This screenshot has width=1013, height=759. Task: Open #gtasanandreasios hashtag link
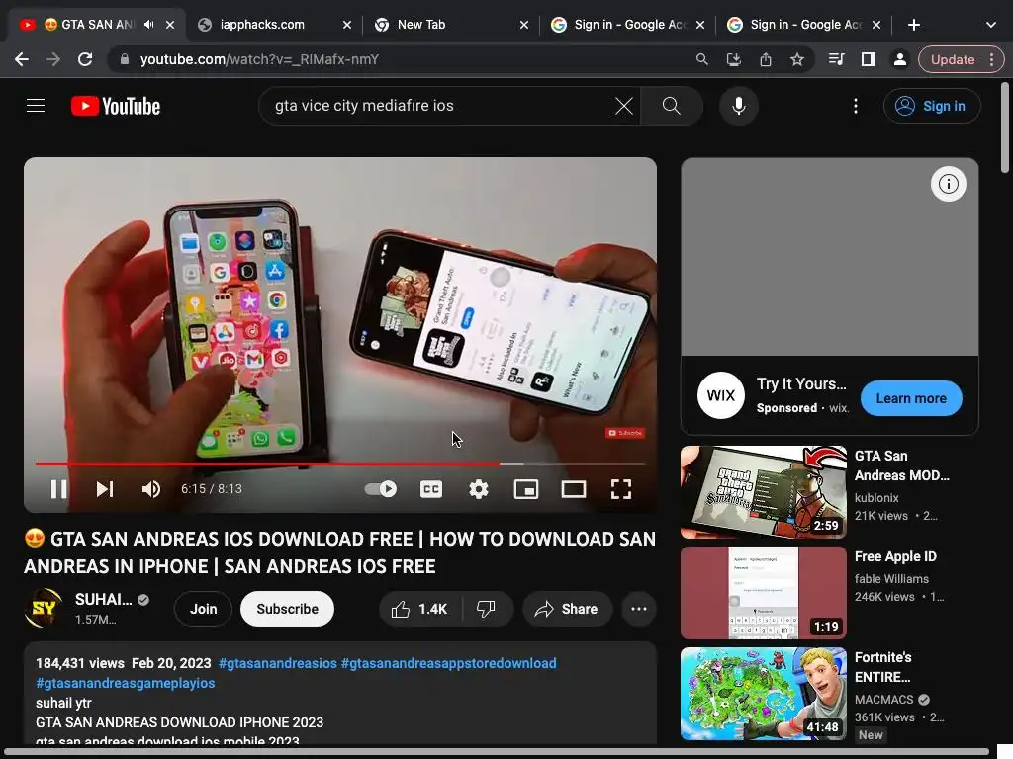(x=278, y=663)
